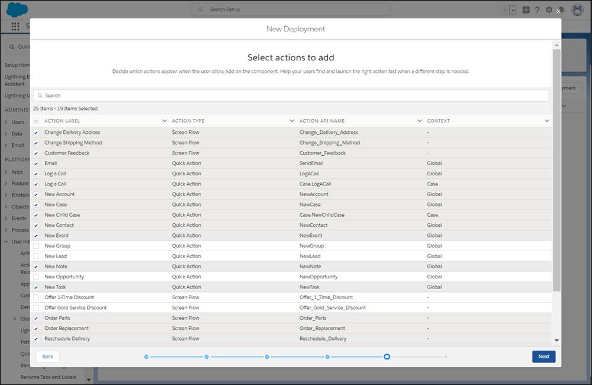Open the favorites list dropdown arrow

click(513, 10)
